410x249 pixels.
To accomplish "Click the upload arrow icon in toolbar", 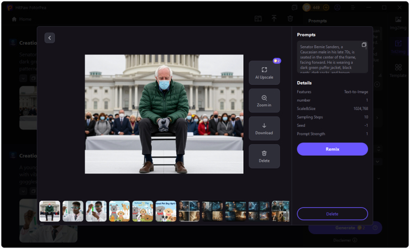I will 274,19.
